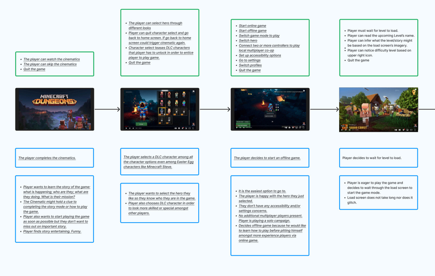Select the 'Player decides to wait for level to load.' box
Screen dimensions: 435x276
(x=378, y=158)
